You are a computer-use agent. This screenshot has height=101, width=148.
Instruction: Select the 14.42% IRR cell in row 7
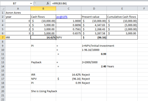point(43,37)
